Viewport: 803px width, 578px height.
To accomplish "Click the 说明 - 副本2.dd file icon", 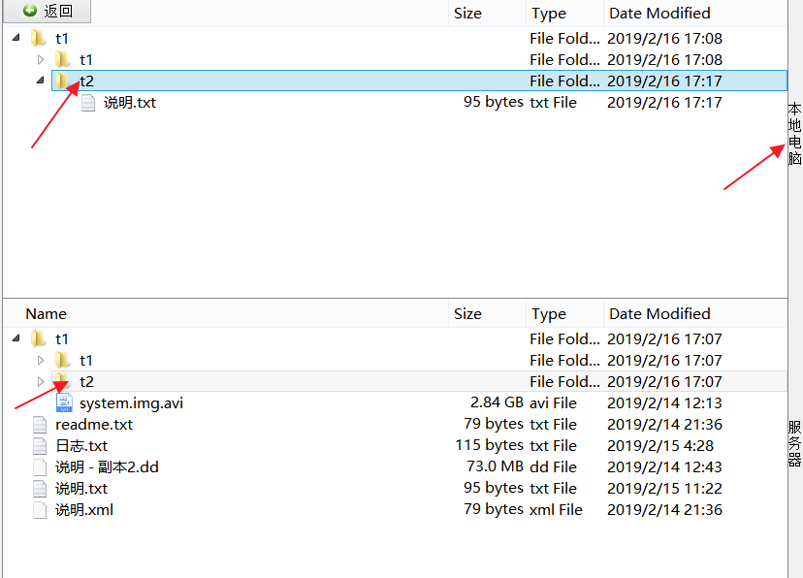I will pyautogui.click(x=40, y=467).
